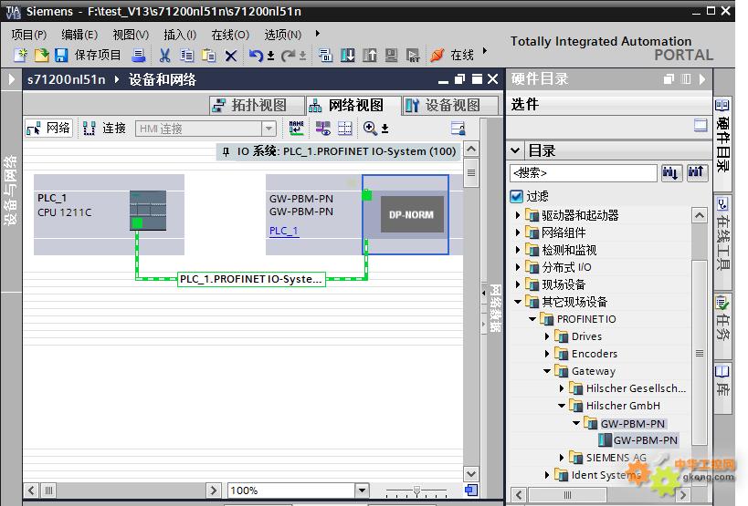Collapse the 其它现场设备 folder
Screen dimensions: 748x506
pos(518,302)
